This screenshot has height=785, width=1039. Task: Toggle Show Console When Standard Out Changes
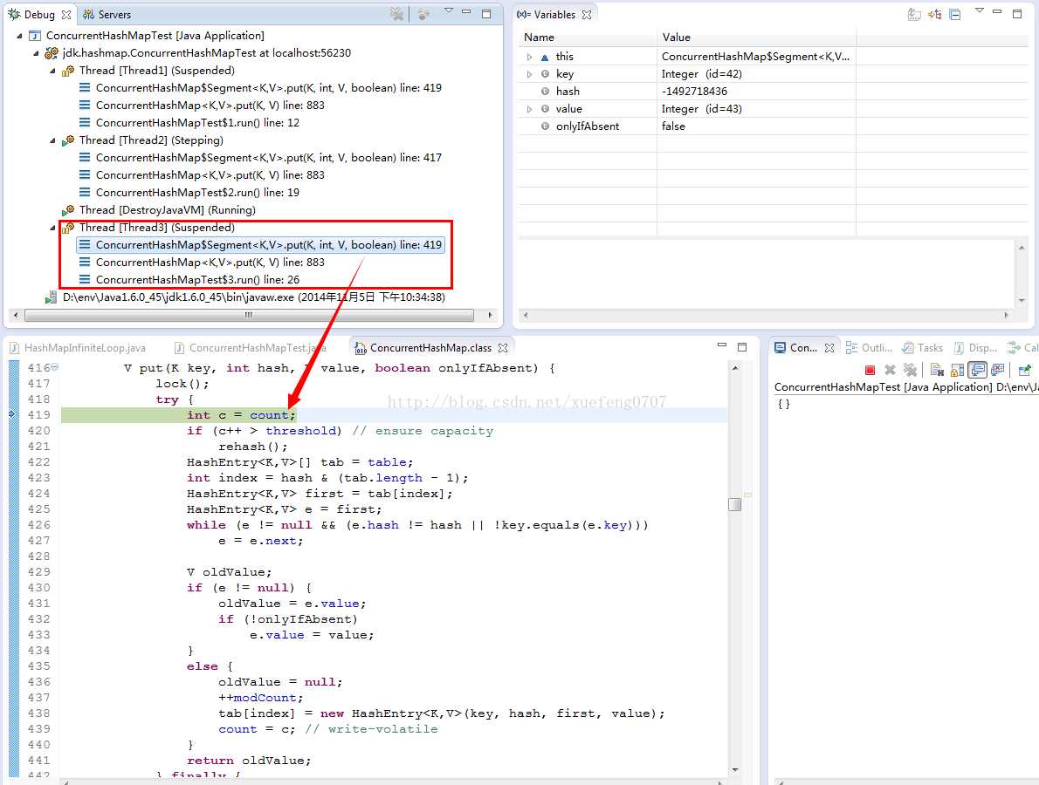click(977, 370)
